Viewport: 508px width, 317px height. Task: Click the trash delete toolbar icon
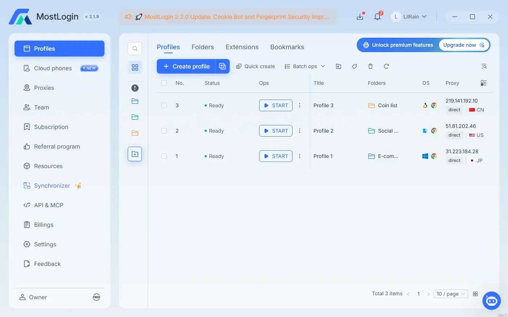point(370,66)
